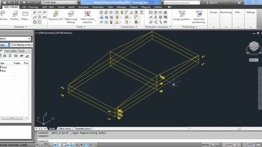Open the Objects filter dropdown in inspector

coord(29,39)
